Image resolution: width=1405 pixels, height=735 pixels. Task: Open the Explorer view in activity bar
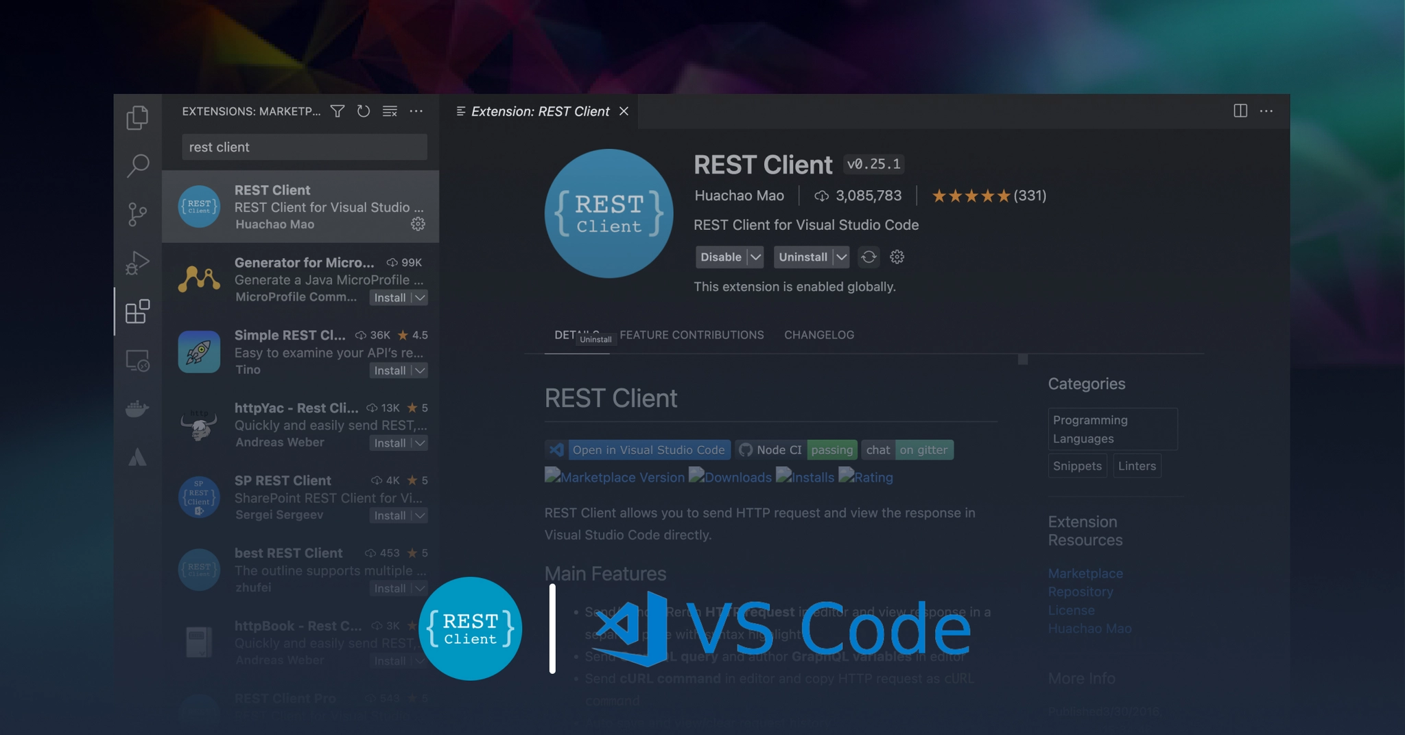click(137, 117)
